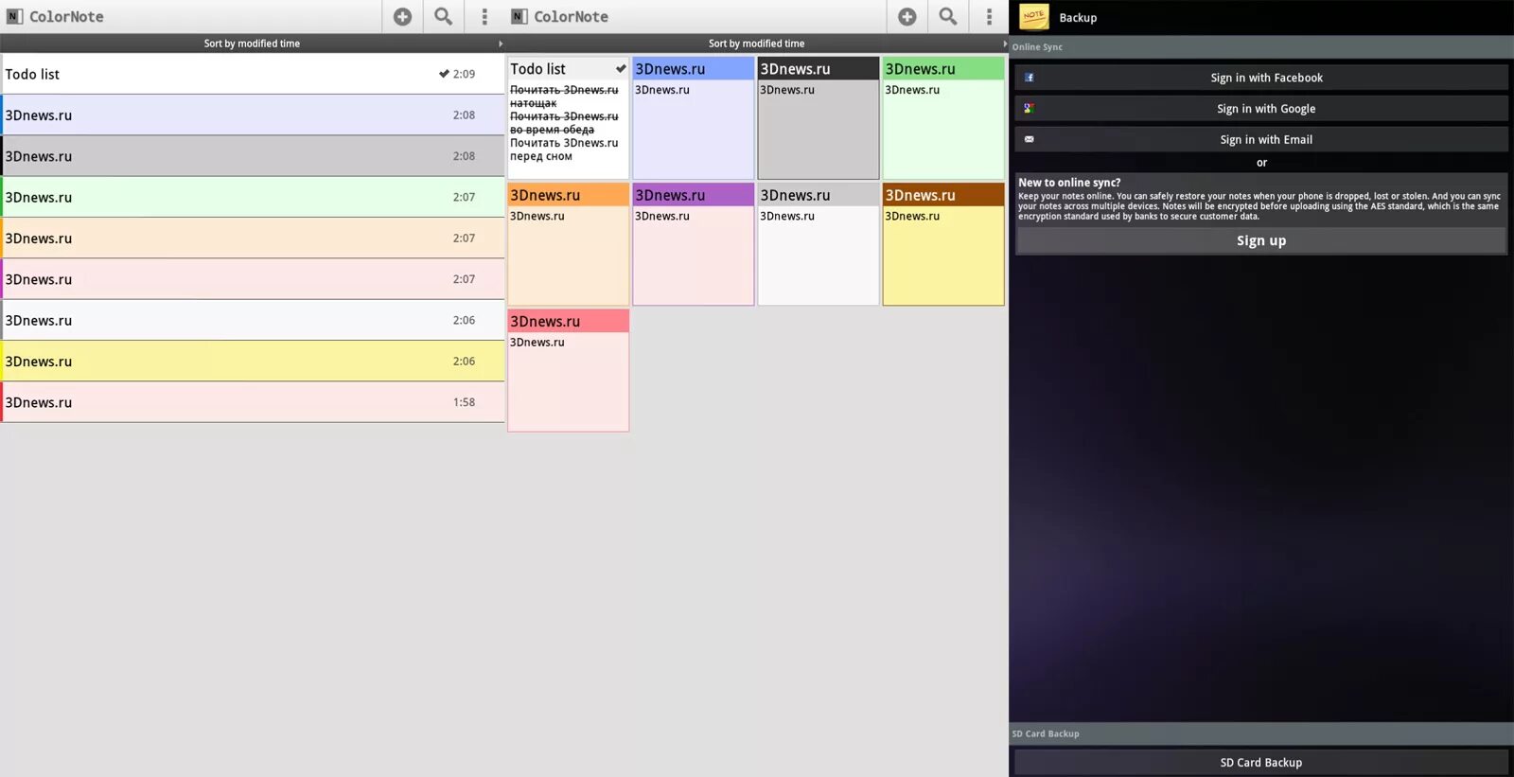Open the Todo list card in grid view
Screen dimensions: 1514x777
tap(568, 117)
